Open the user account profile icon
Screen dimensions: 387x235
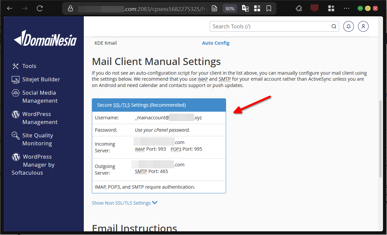click(363, 26)
